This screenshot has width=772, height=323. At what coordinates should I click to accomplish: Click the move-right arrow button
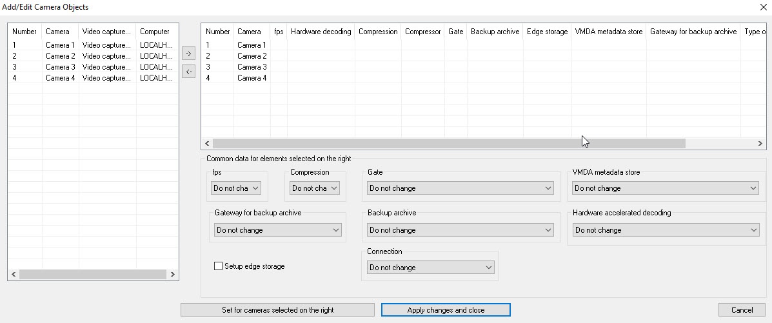click(188, 54)
